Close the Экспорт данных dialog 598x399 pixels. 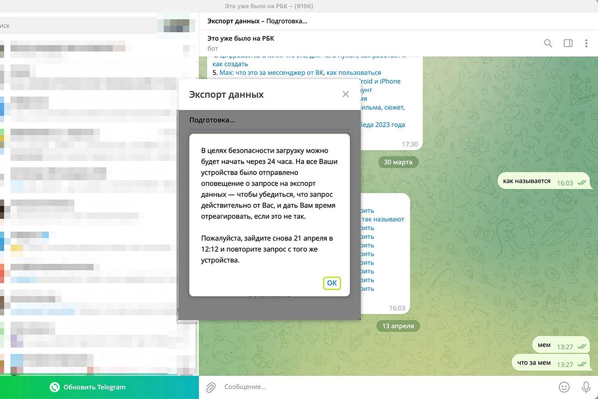tap(345, 94)
